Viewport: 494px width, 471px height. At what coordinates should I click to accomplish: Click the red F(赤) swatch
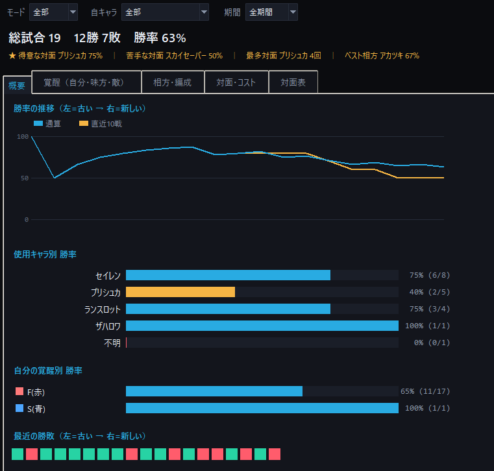tap(19, 391)
